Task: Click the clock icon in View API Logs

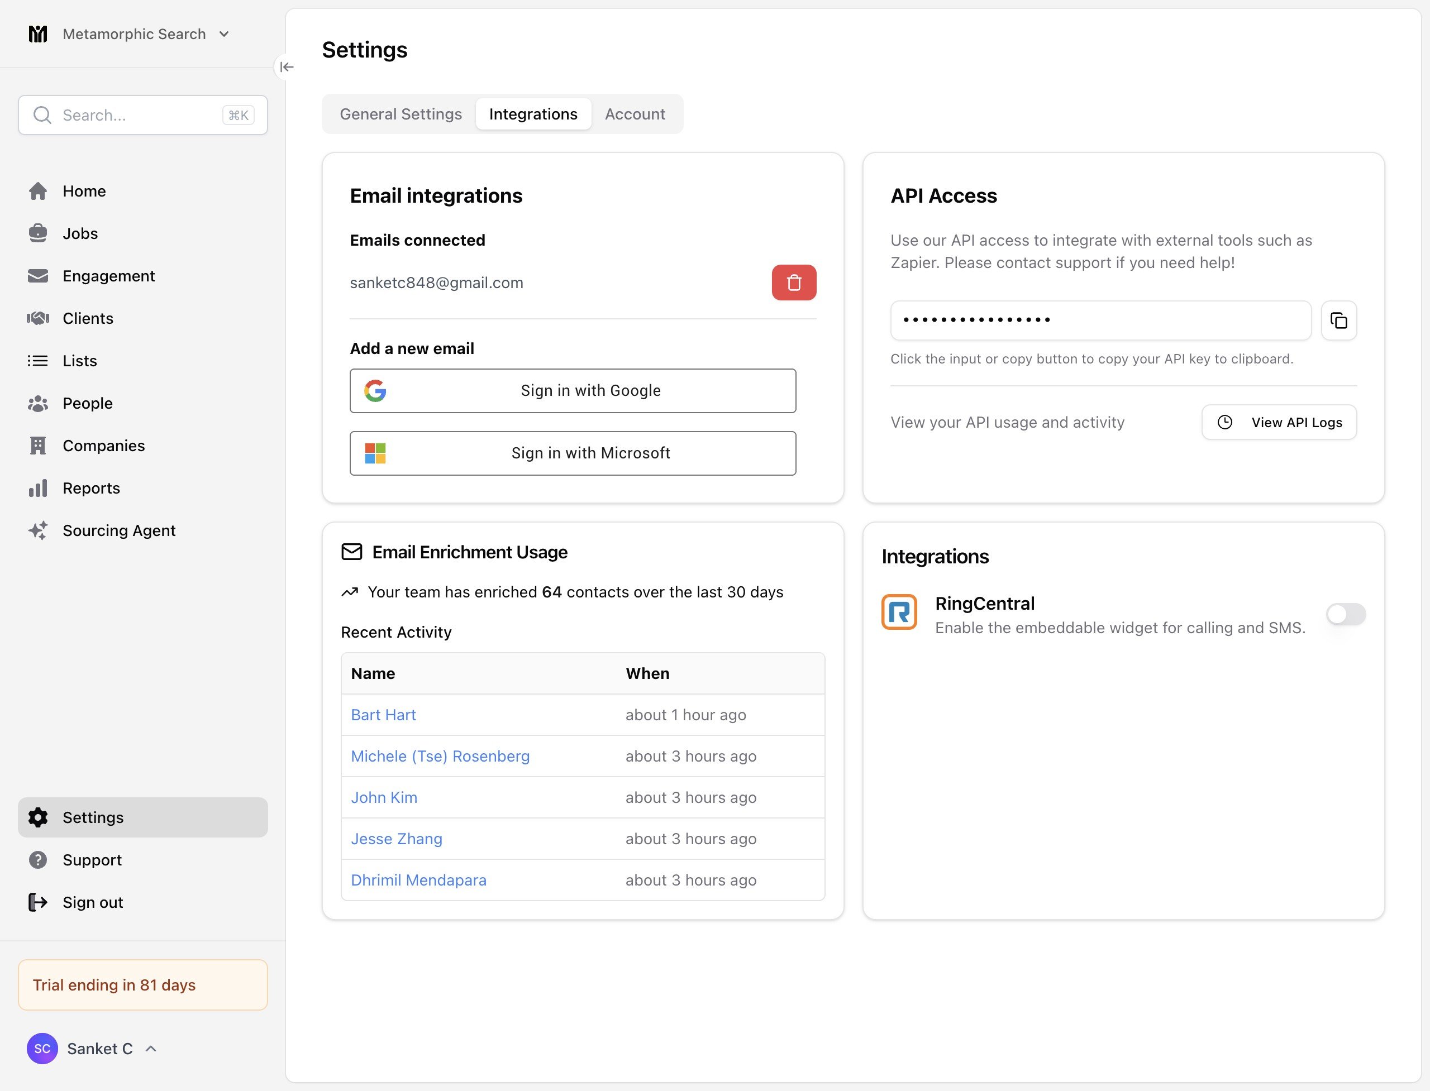Action: [1224, 422]
